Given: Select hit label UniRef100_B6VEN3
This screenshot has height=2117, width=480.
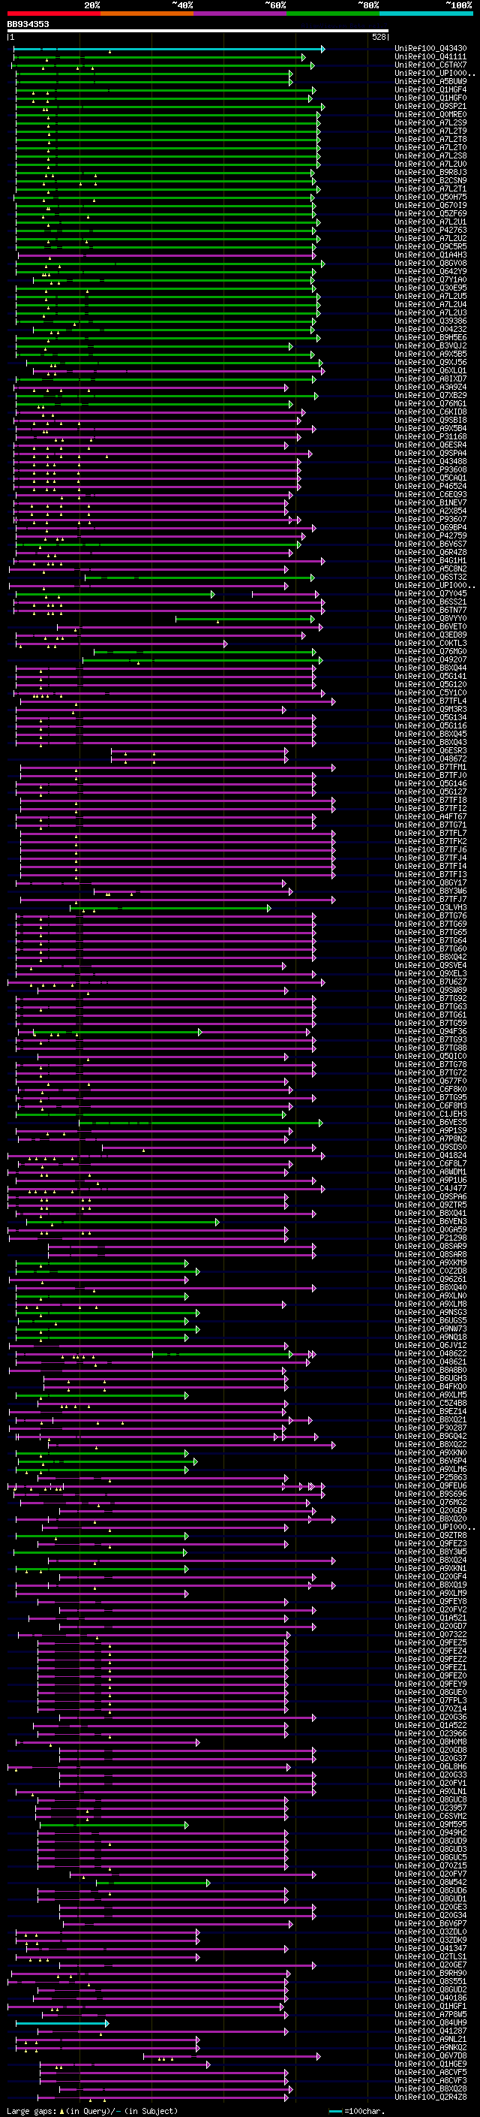Looking at the screenshot, I should 430,1222.
